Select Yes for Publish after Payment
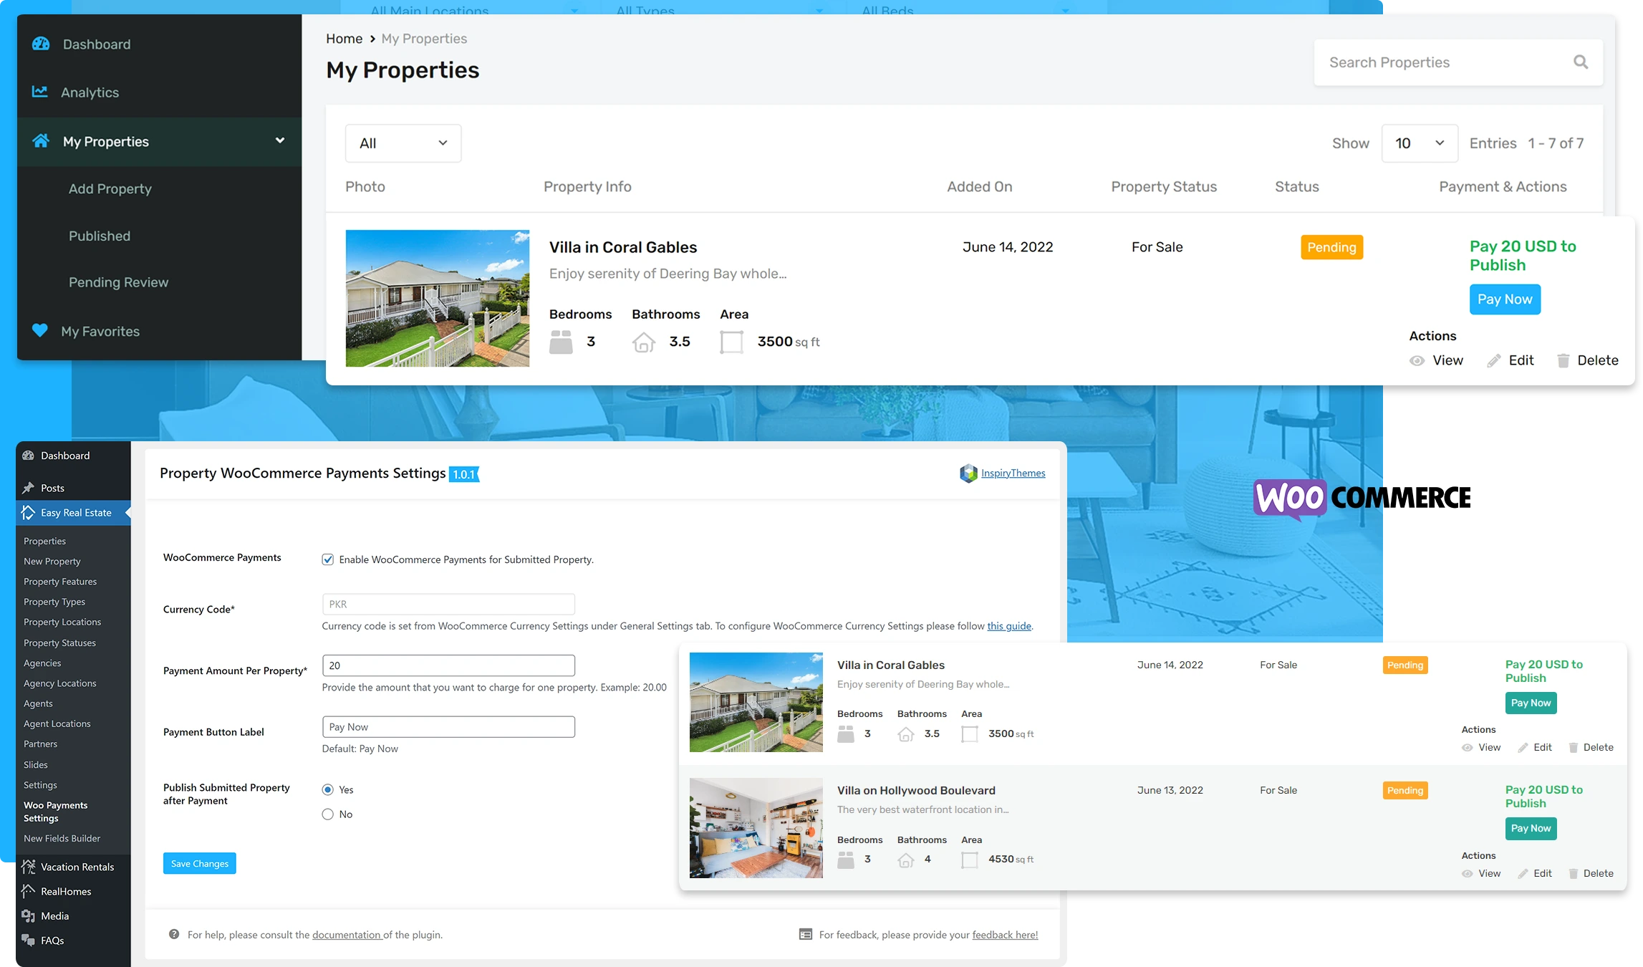1643x967 pixels. pyautogui.click(x=328, y=789)
